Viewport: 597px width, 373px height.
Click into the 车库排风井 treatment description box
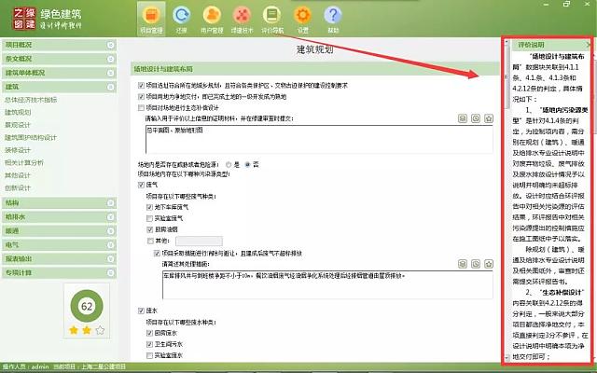[x=327, y=284]
